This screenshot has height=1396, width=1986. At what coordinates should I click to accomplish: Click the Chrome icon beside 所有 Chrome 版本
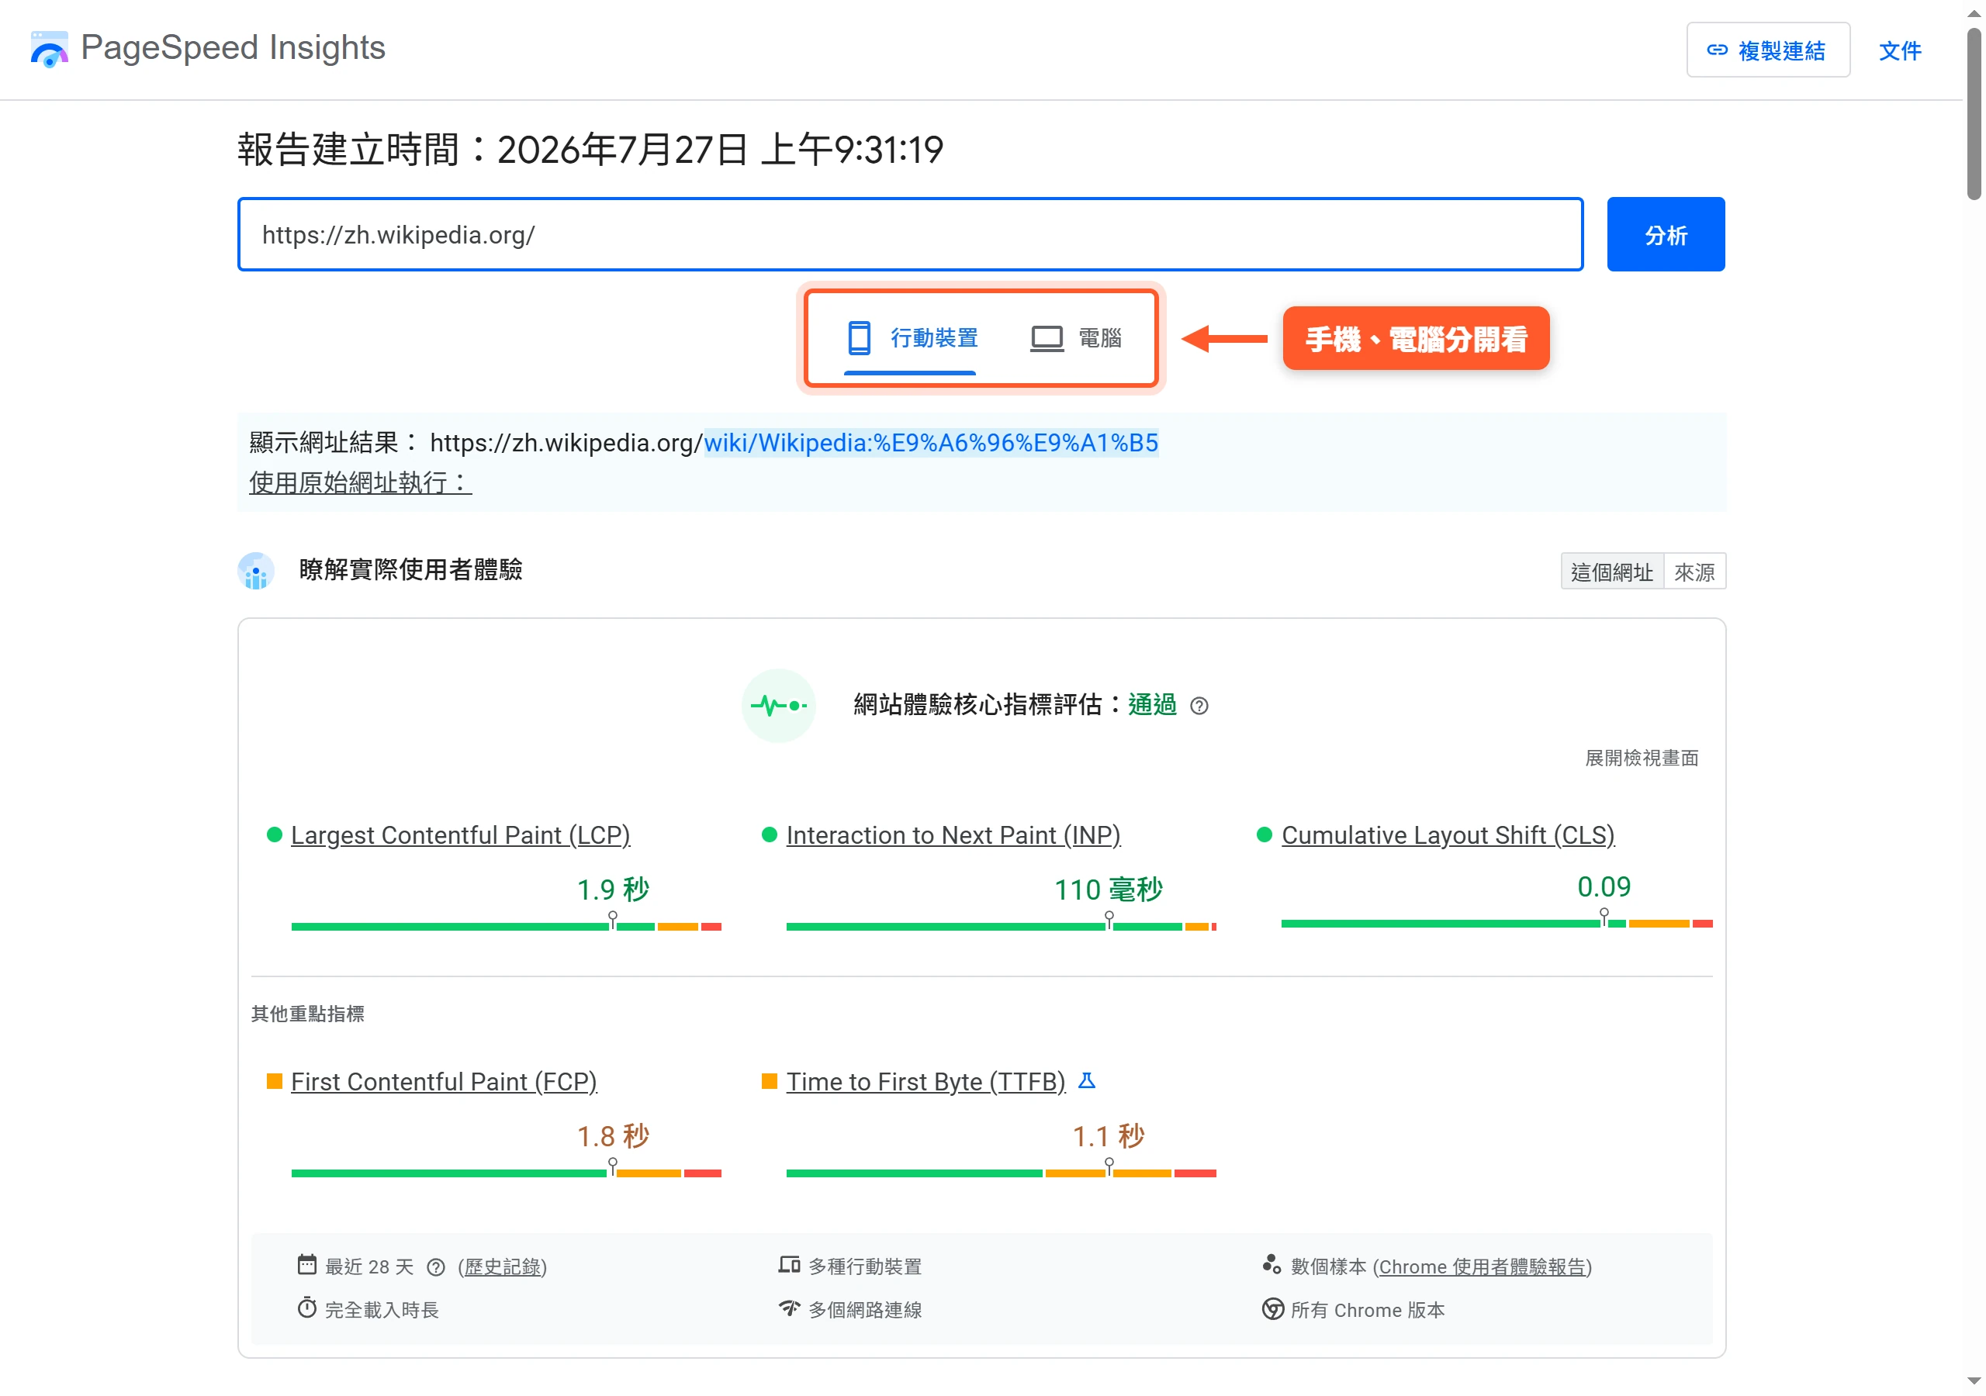[x=1272, y=1308]
